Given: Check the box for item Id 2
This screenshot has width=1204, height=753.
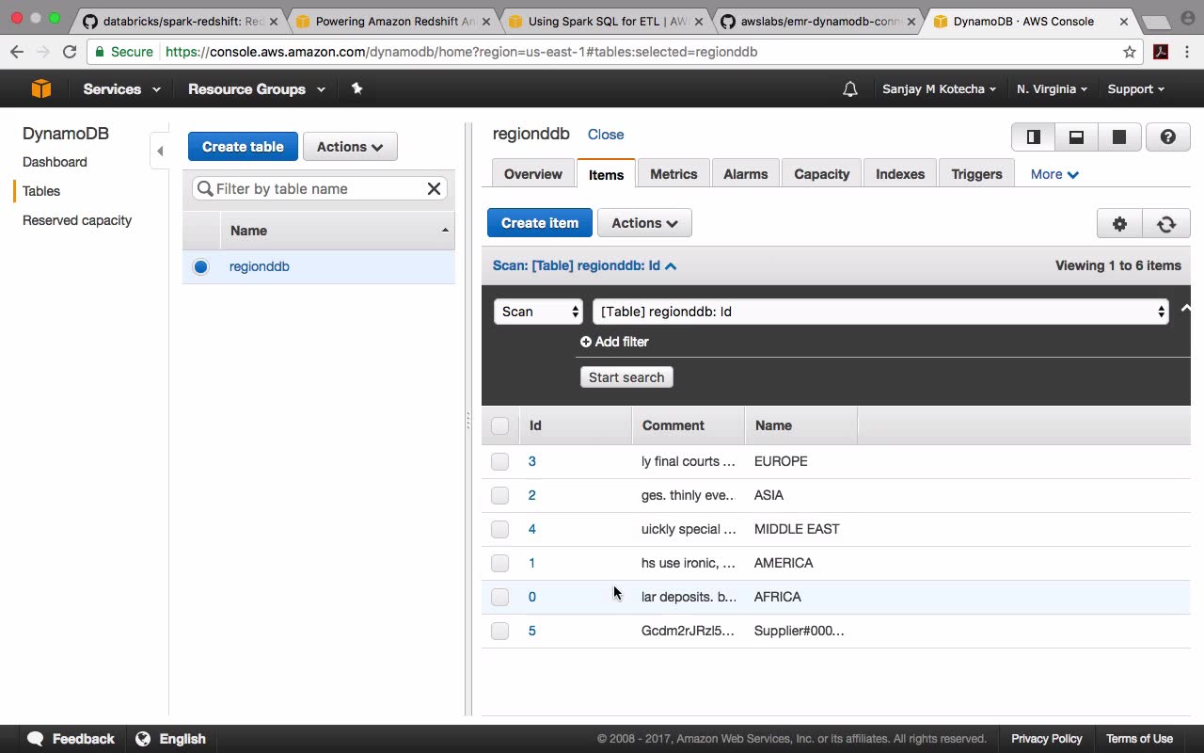Looking at the screenshot, I should pyautogui.click(x=499, y=495).
